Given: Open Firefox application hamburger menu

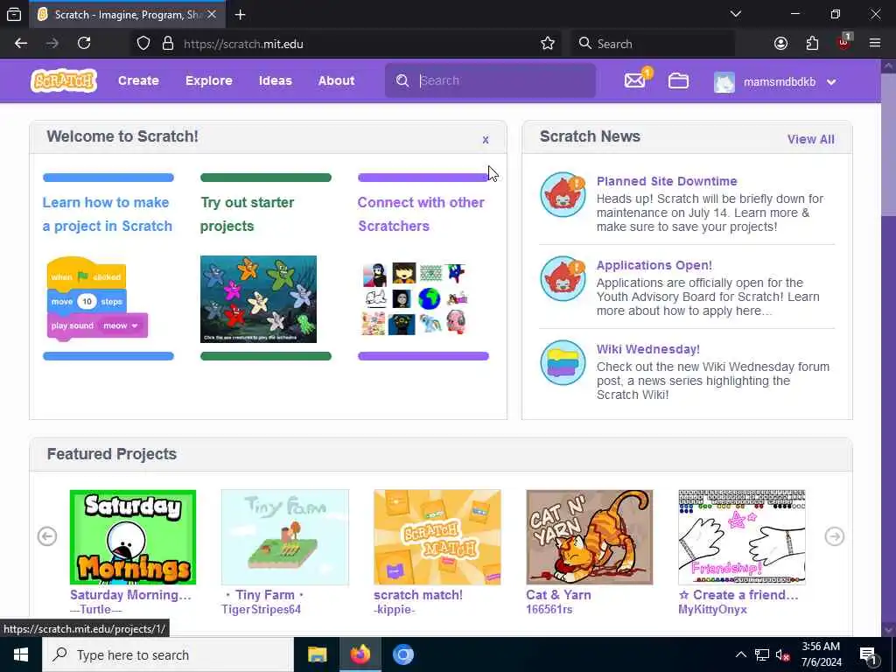Looking at the screenshot, I should [x=875, y=44].
